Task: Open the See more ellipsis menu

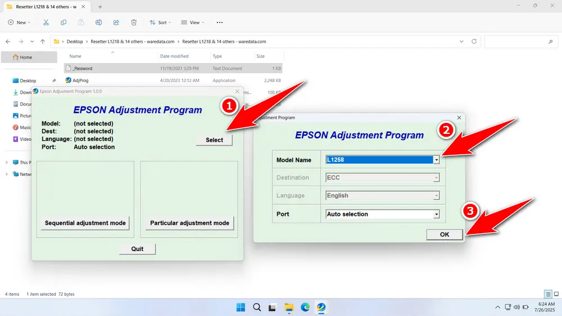Action: tap(220, 22)
